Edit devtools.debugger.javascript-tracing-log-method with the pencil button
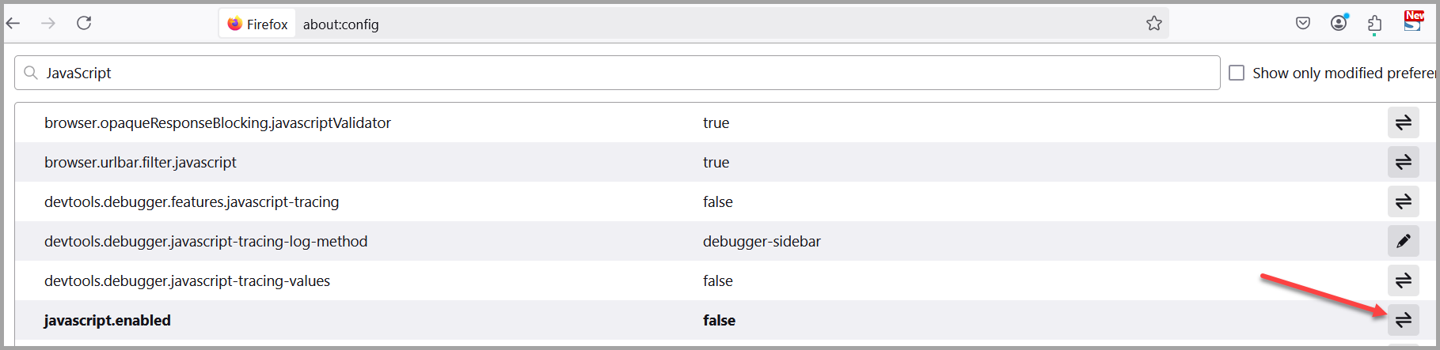 (1403, 241)
